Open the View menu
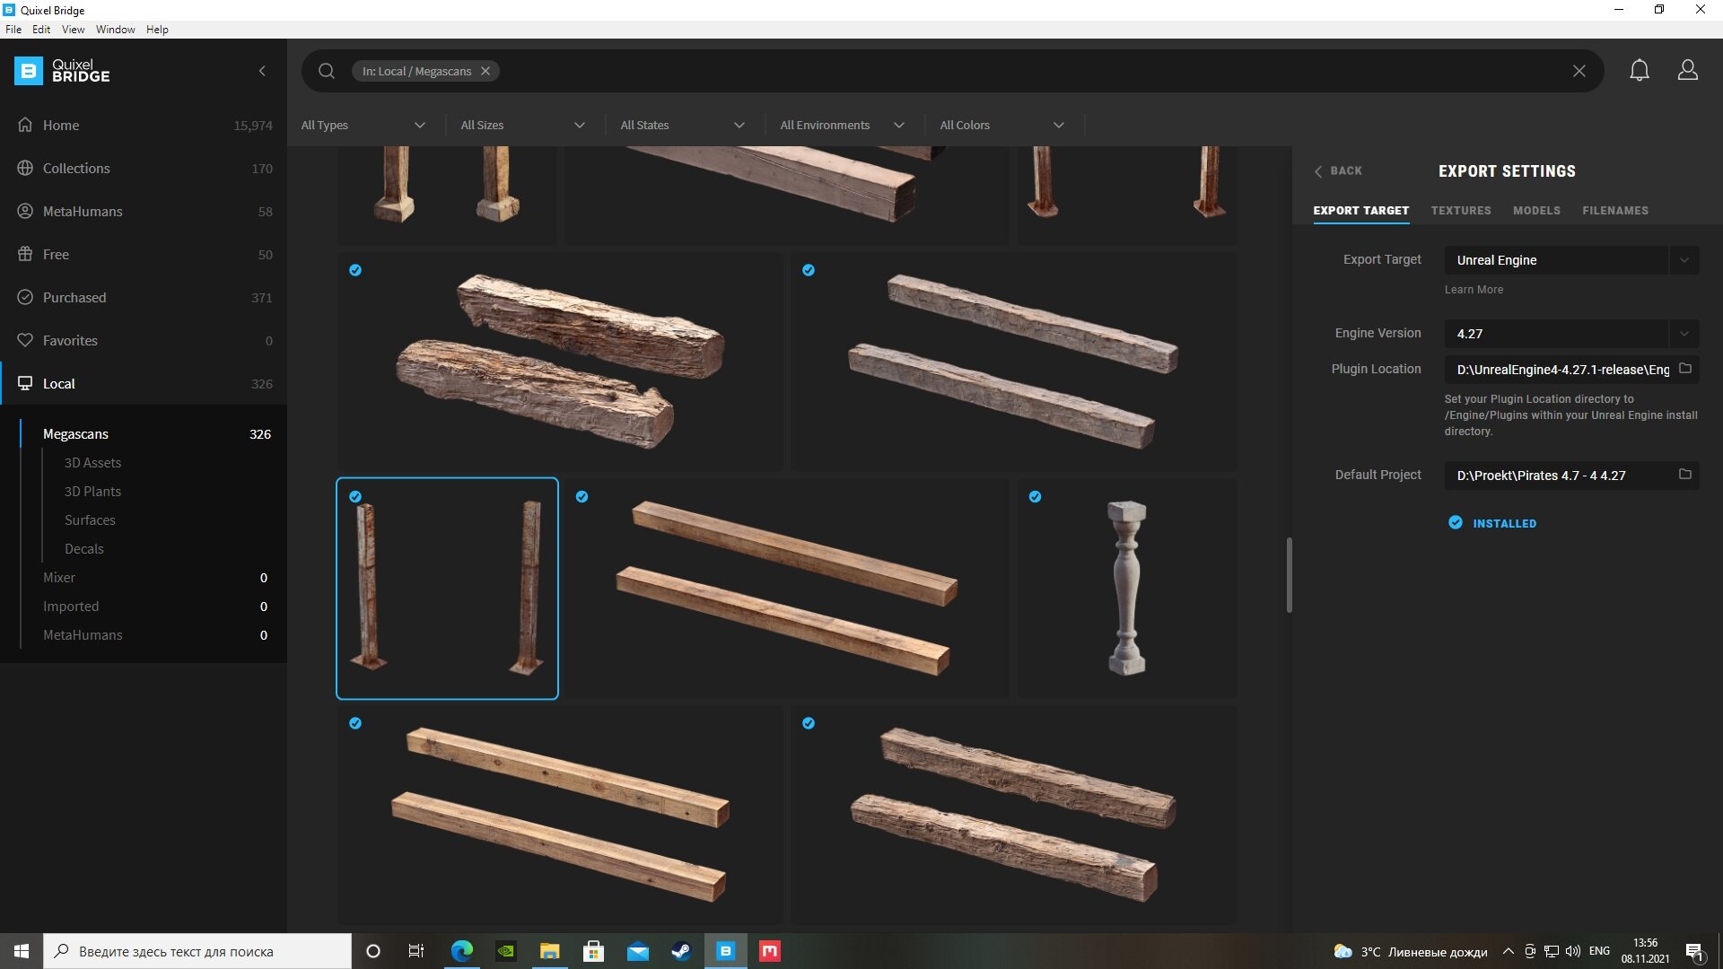The height and width of the screenshot is (969, 1723). (x=73, y=30)
